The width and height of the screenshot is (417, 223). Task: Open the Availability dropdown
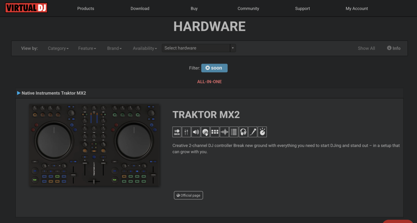pyautogui.click(x=145, y=48)
